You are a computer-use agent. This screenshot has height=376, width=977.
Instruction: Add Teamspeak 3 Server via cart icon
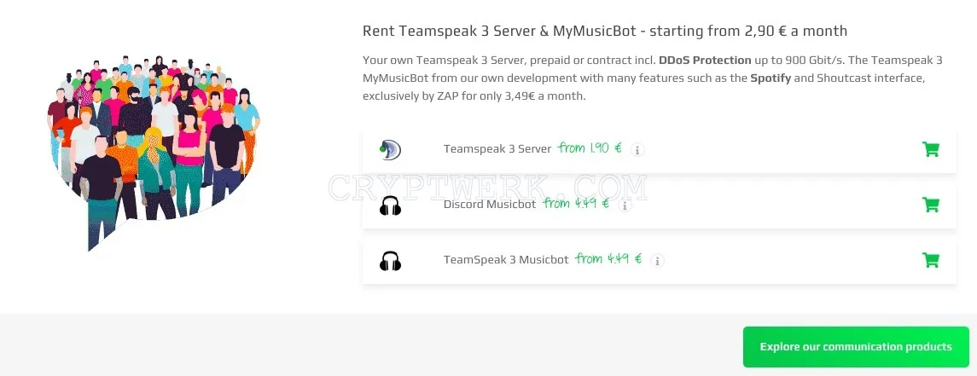(x=930, y=149)
